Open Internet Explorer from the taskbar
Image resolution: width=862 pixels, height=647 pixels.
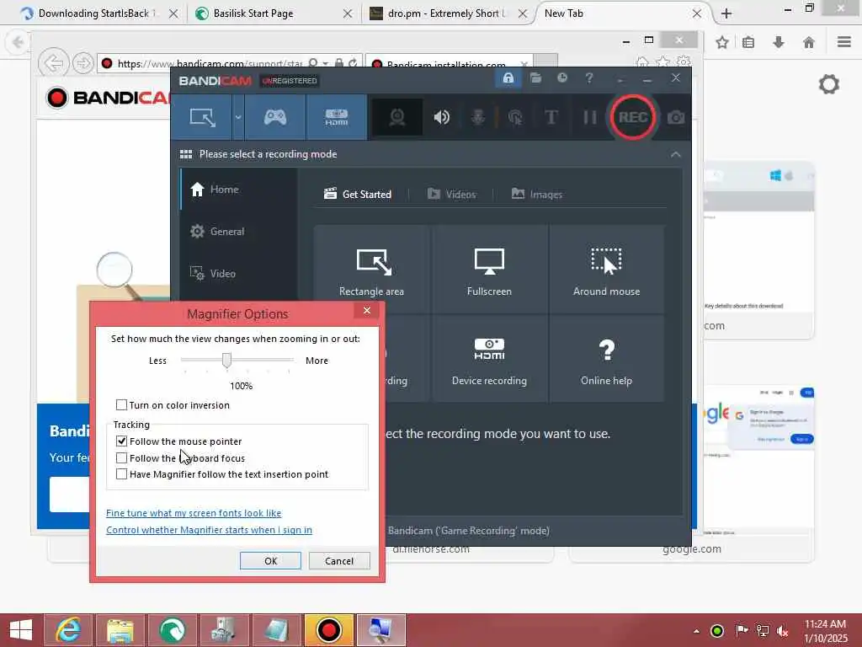(69, 630)
